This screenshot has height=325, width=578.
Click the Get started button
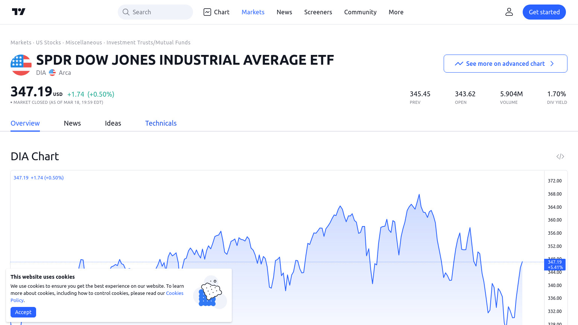(544, 12)
